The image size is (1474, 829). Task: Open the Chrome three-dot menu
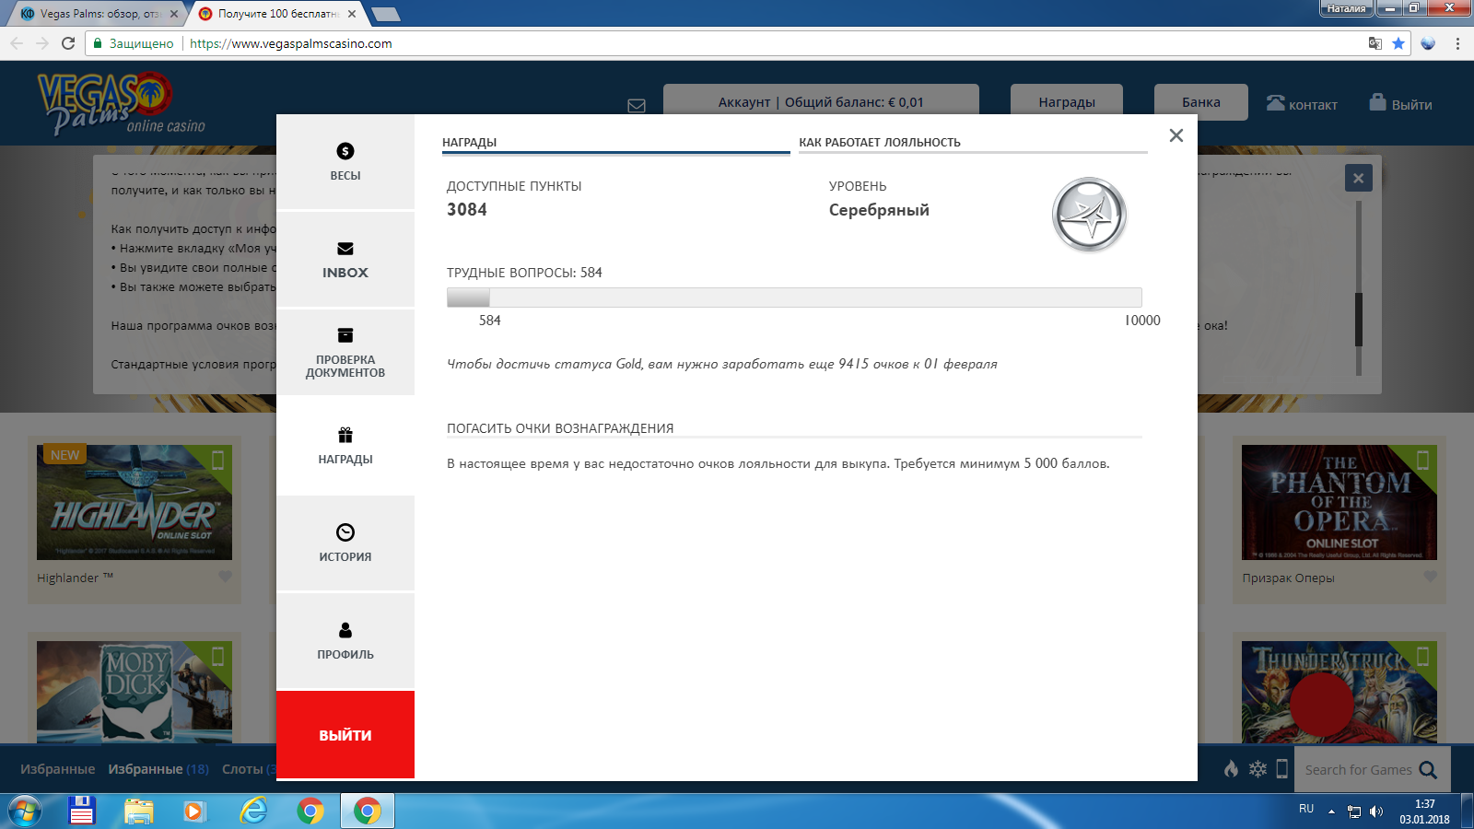tap(1457, 43)
